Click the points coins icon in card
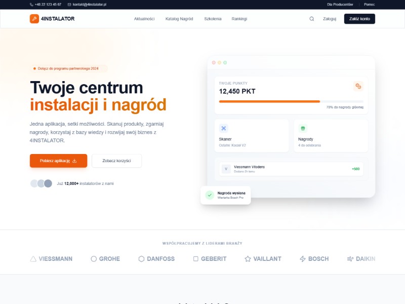405x304 pixels. 358,87
